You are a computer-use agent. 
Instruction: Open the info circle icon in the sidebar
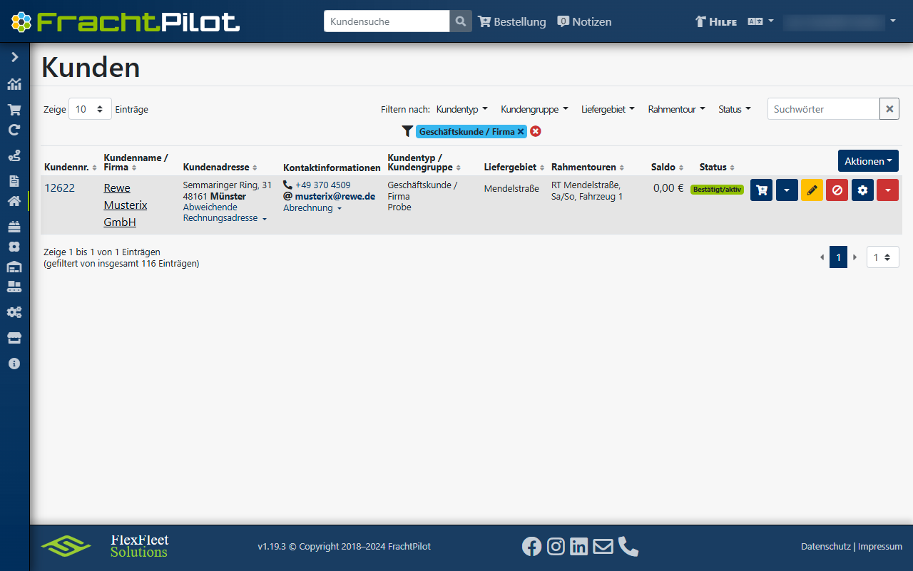coord(14,364)
